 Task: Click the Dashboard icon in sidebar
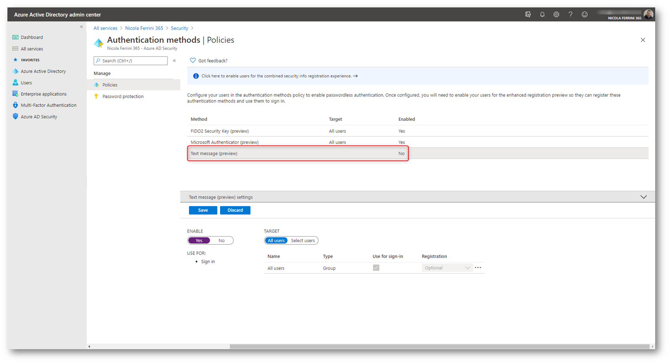click(15, 37)
